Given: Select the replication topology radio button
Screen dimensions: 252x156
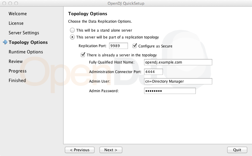Looking at the screenshot, I should pyautogui.click(x=72, y=37).
